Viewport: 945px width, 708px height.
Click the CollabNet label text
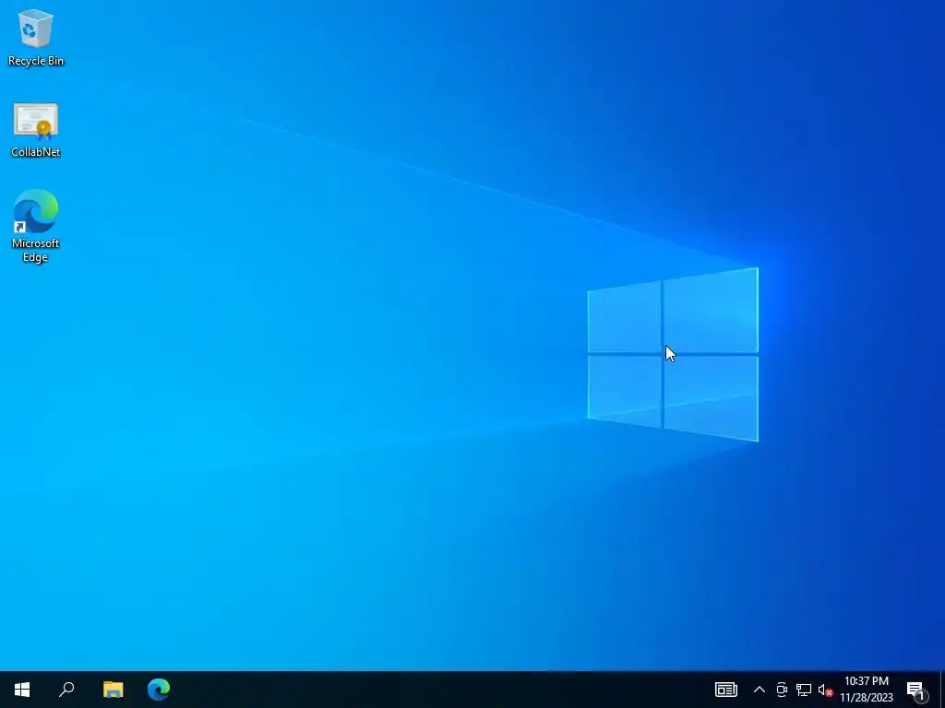tap(36, 152)
